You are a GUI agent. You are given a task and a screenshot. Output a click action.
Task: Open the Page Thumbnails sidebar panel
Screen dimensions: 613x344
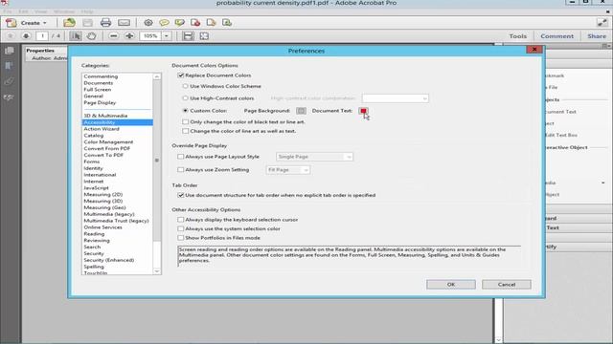10,51
